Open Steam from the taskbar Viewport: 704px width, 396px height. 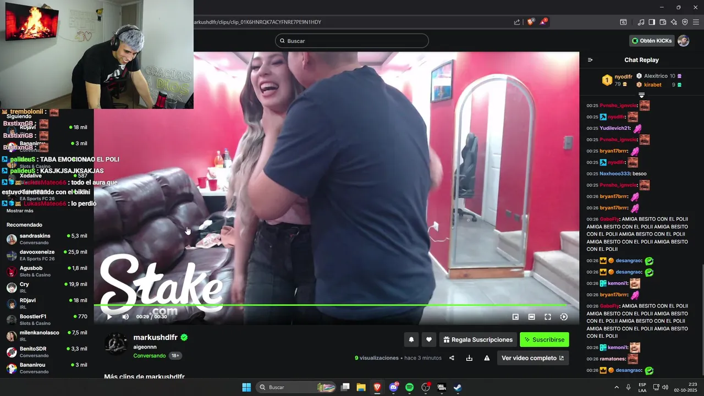[x=458, y=387]
